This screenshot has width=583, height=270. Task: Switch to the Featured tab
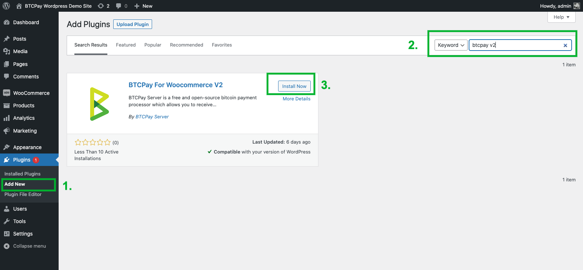pyautogui.click(x=126, y=45)
